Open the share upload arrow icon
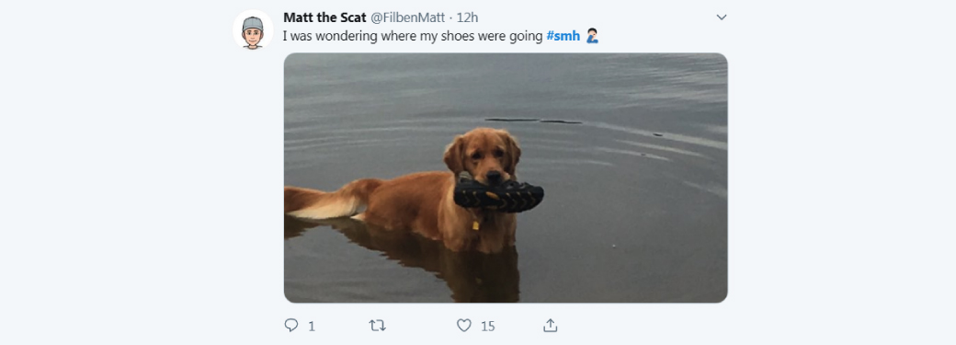 pos(551,326)
